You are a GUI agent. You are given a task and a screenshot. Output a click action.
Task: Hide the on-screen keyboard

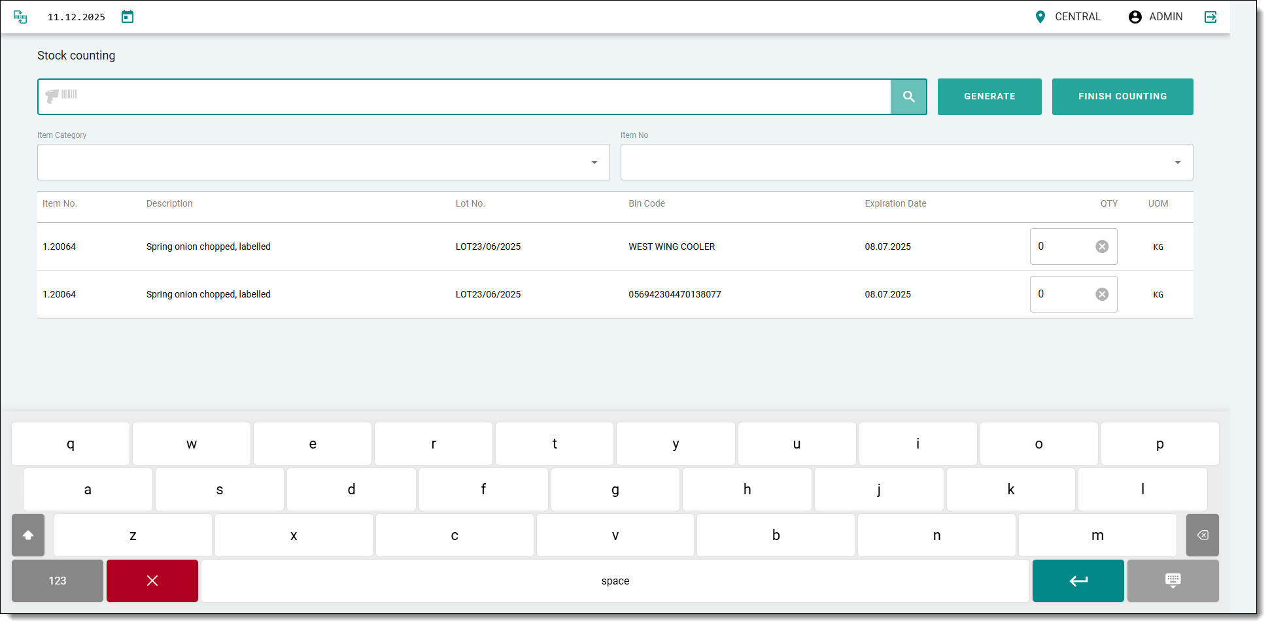(x=1173, y=581)
